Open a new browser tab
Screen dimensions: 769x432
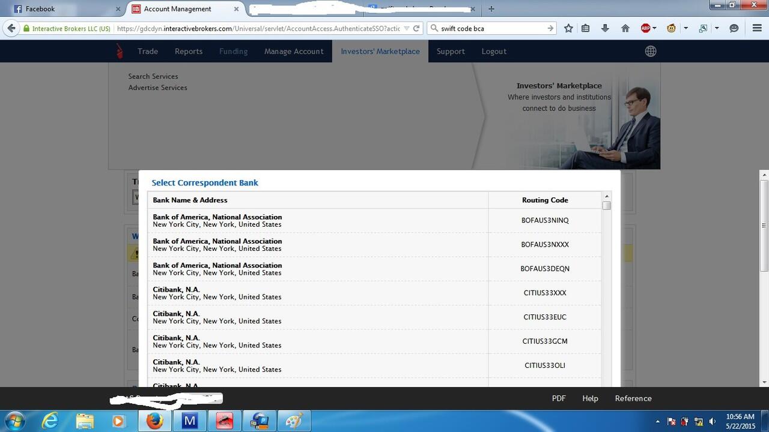click(x=491, y=9)
